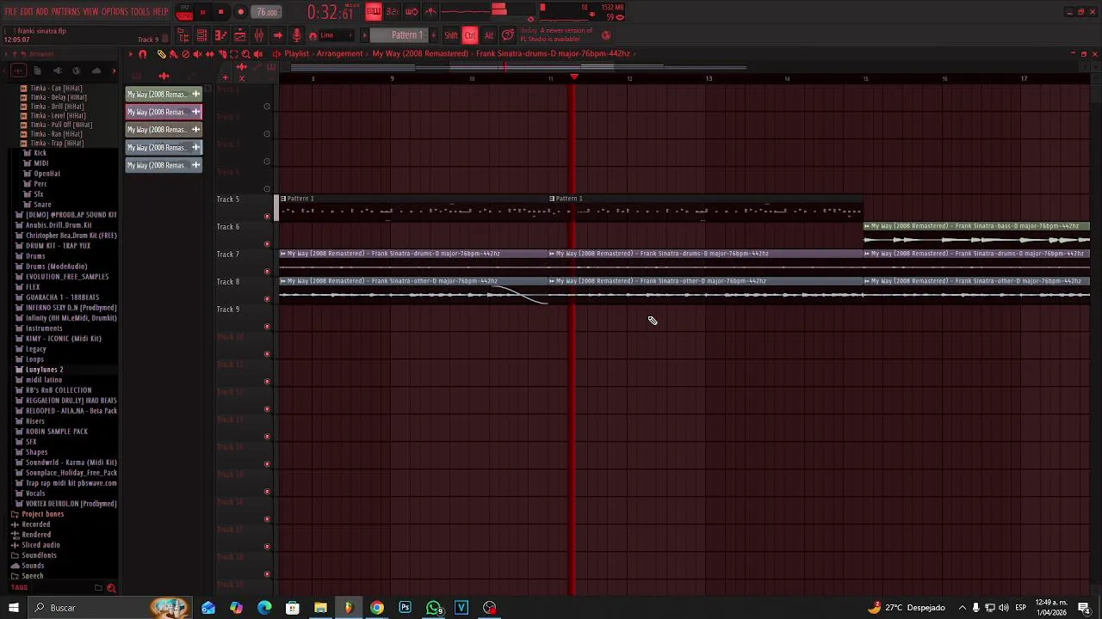Click the globe news icon in hint bar
Image resolution: width=1102 pixels, height=619 pixels.
[605, 35]
